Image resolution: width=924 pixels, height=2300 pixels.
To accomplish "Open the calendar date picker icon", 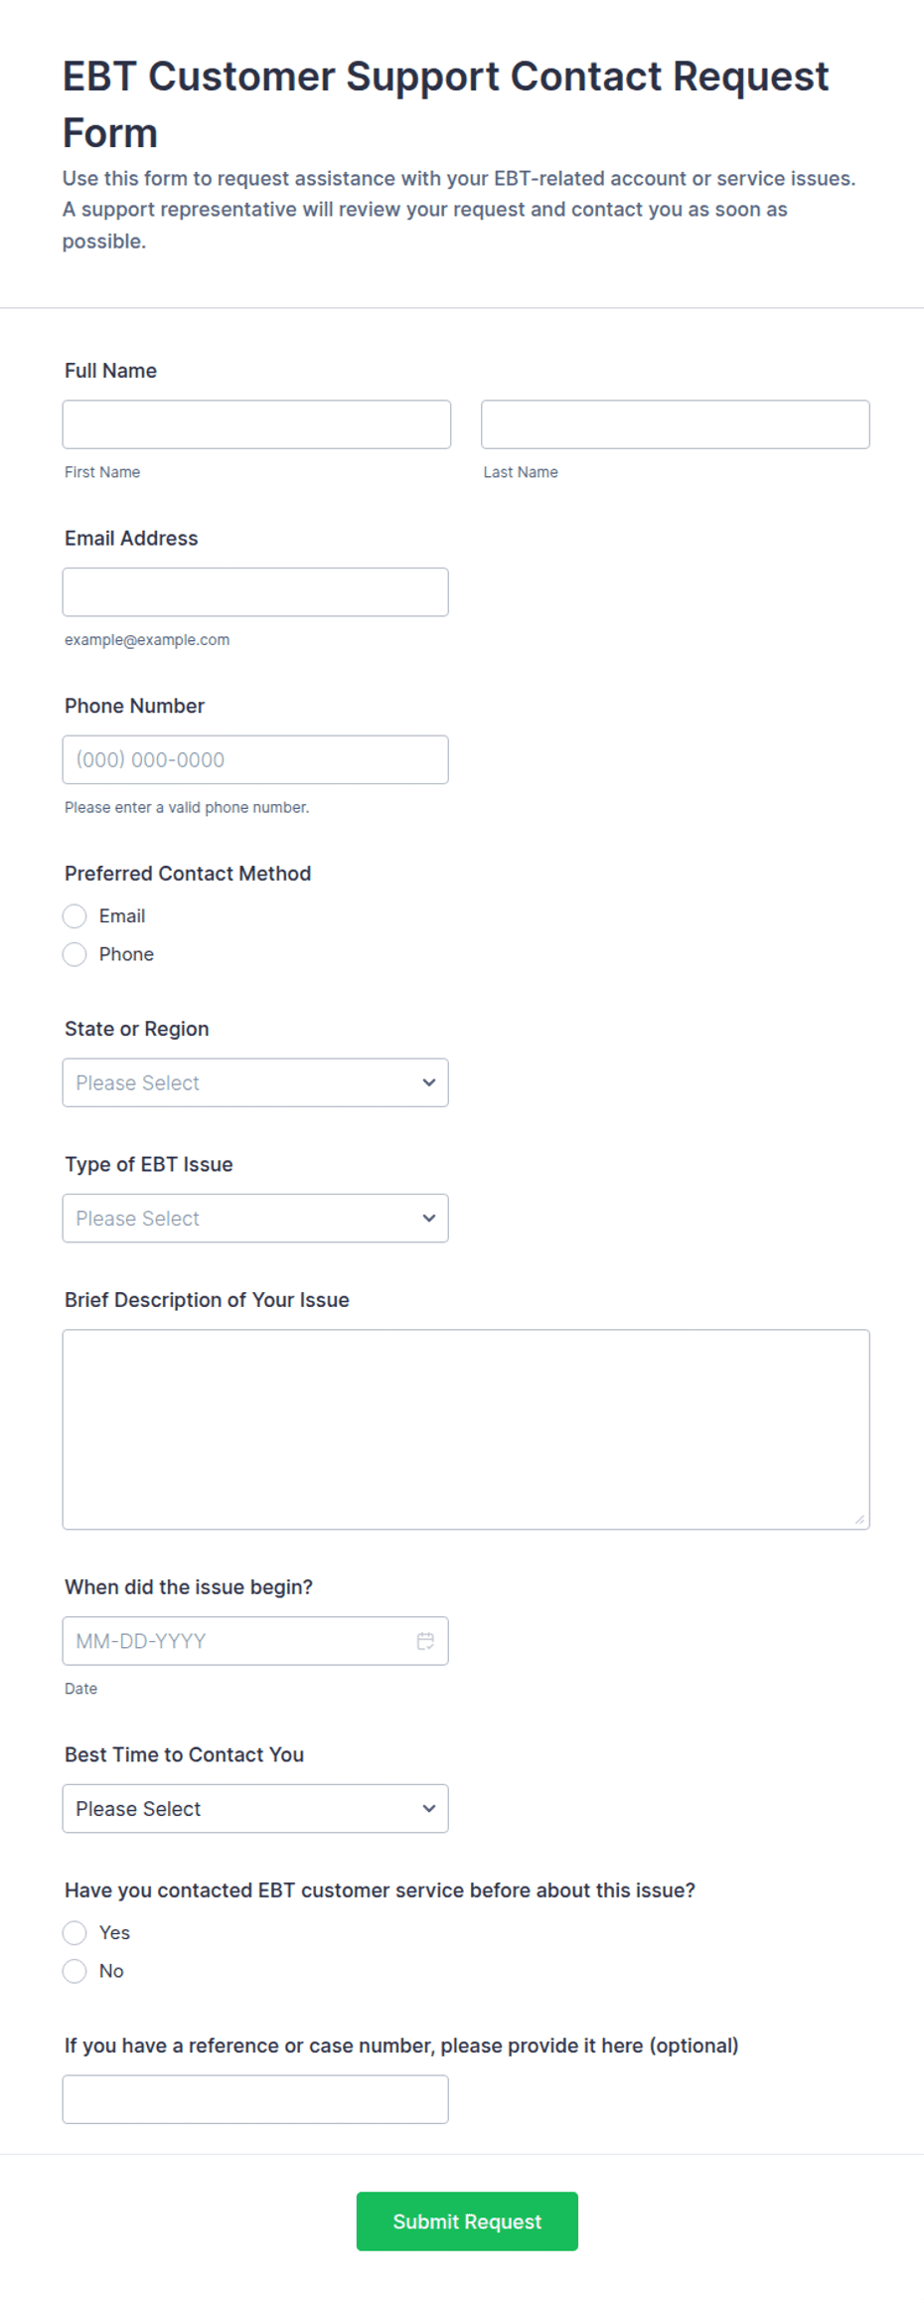I will click(x=425, y=1641).
